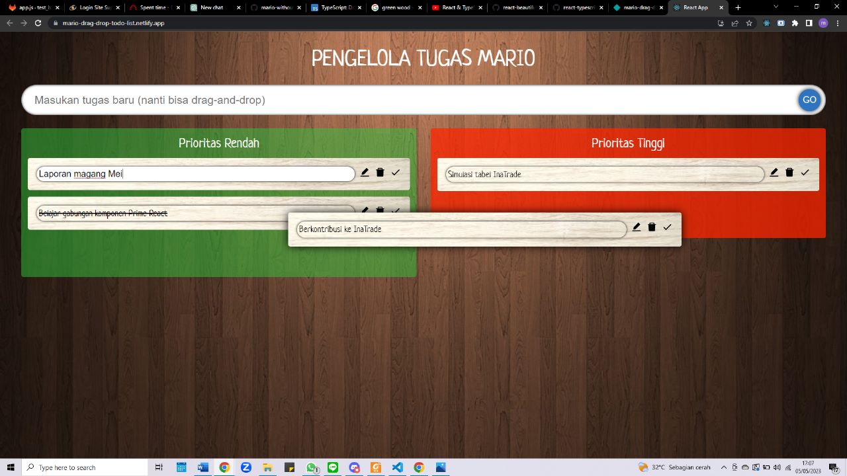
Task: Delete the Simulasi tabel InaTrade task
Action: pos(789,173)
